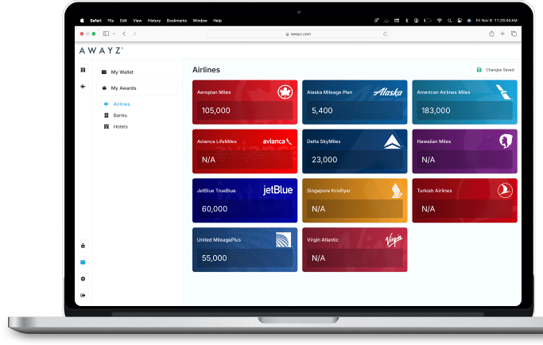Edit Singapore Krisflyer N/A balance
543x345 pixels.
click(355, 209)
